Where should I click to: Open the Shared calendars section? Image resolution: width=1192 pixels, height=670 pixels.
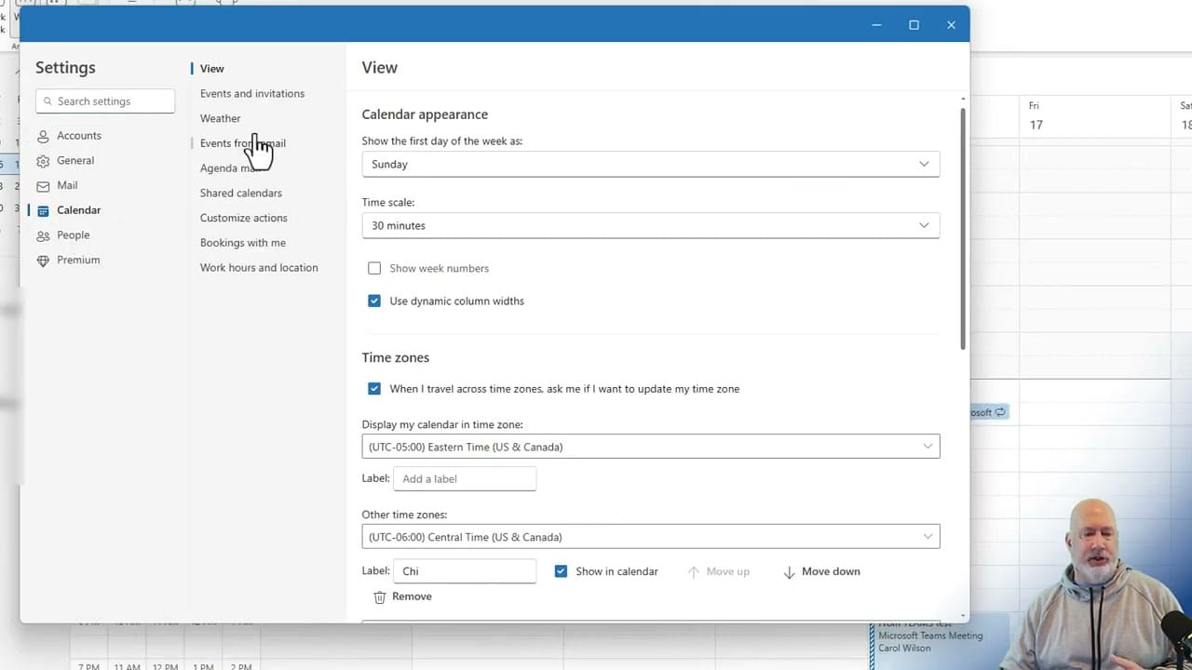point(240,193)
